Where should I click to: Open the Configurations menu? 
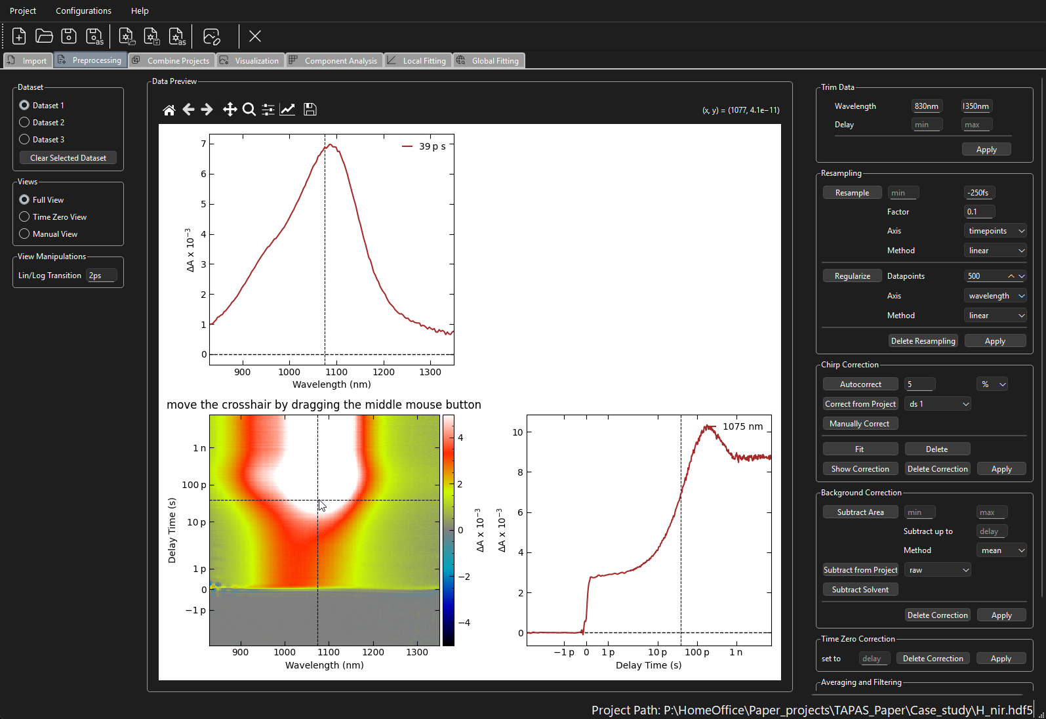click(83, 10)
